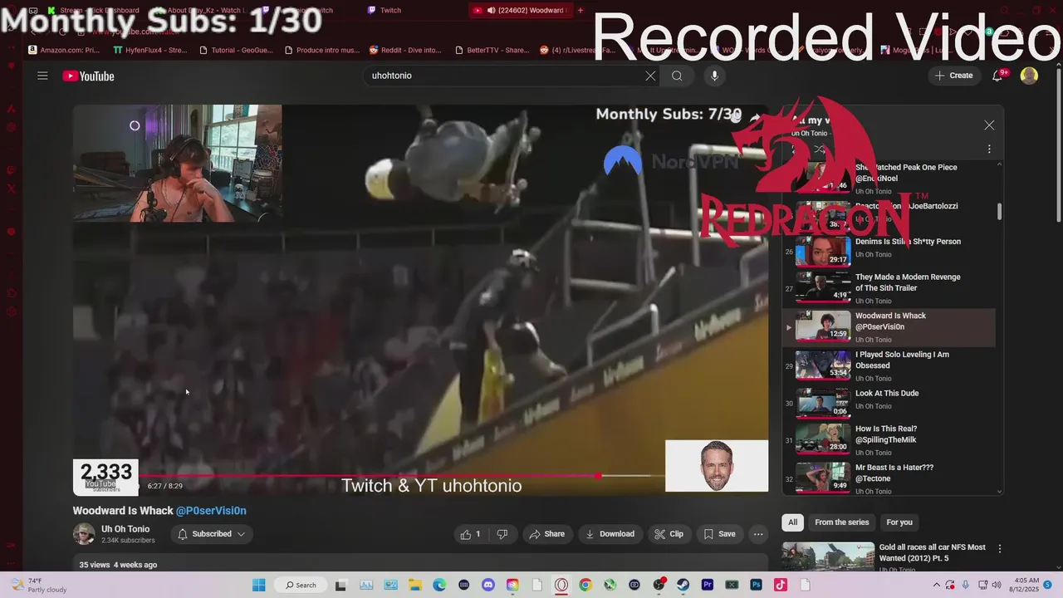Switch to the Twitch browser tab
This screenshot has width=1063, height=598.
390,10
